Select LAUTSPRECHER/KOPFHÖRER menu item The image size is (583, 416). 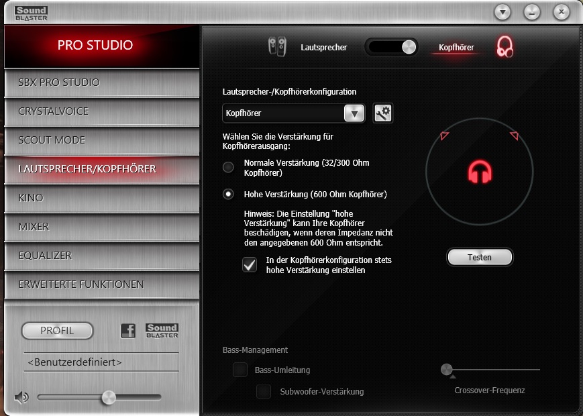102,169
